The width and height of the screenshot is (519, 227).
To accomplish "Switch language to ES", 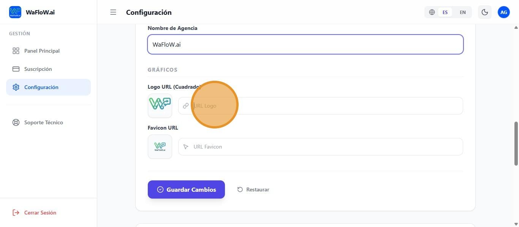I will tap(445, 12).
